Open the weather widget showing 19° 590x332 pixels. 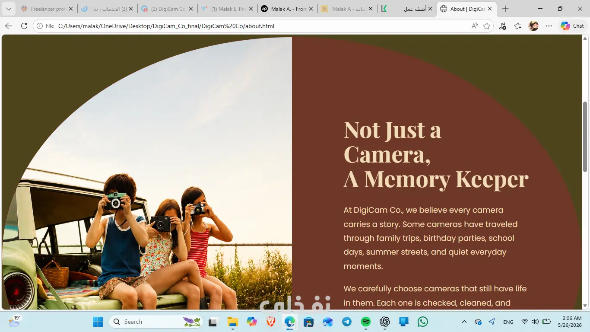(x=14, y=321)
